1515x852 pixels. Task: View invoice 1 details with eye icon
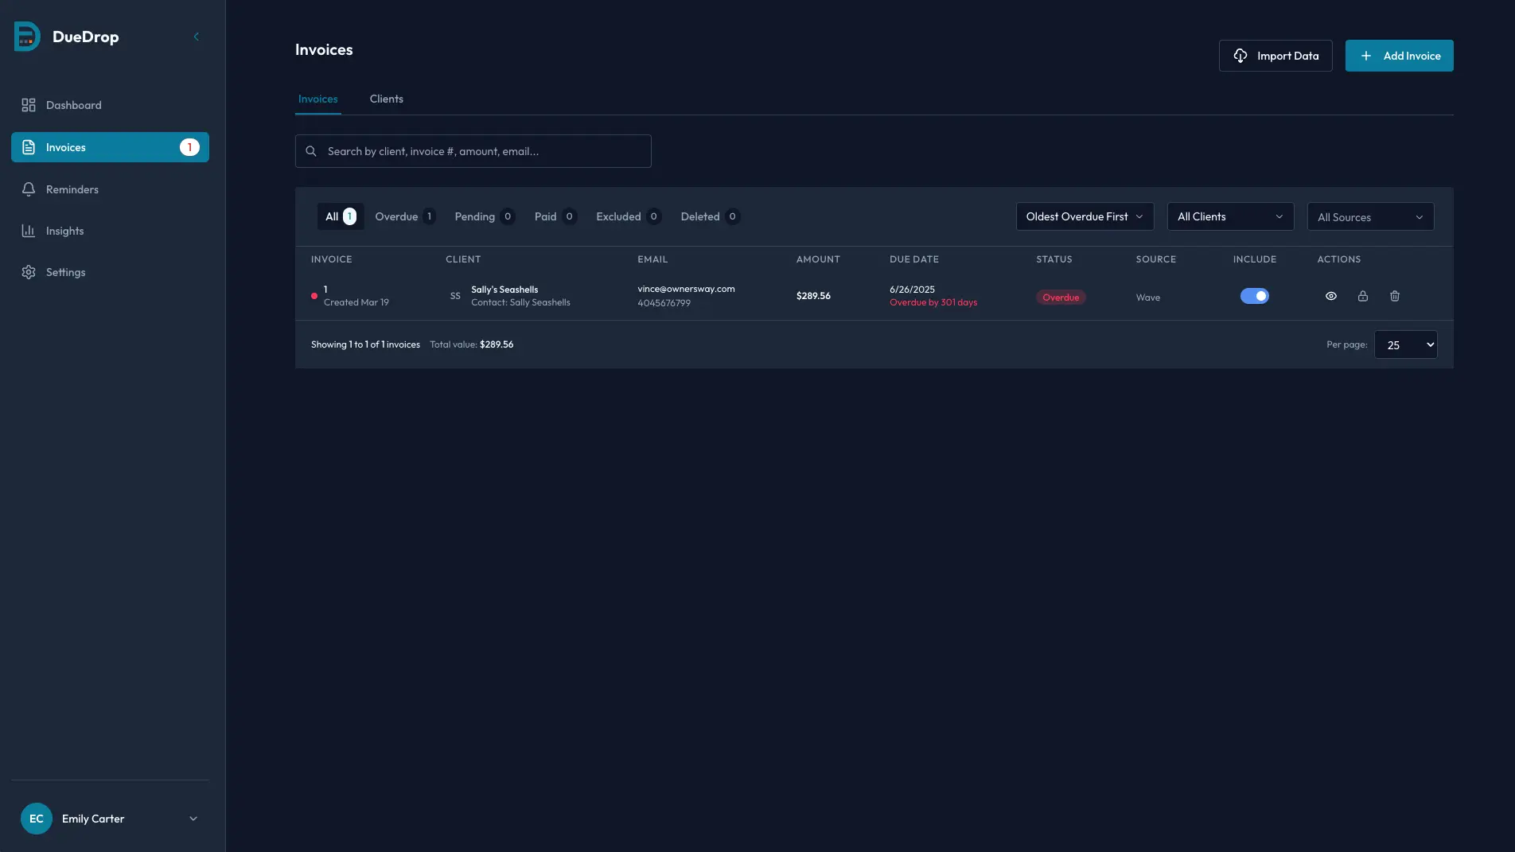point(1330,296)
